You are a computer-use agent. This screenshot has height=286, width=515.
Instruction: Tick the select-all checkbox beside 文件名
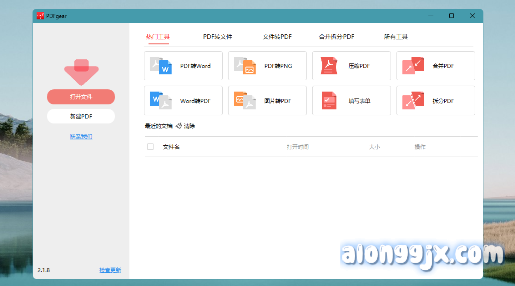[x=150, y=147]
